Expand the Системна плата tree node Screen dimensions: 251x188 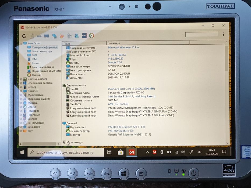[21, 79]
